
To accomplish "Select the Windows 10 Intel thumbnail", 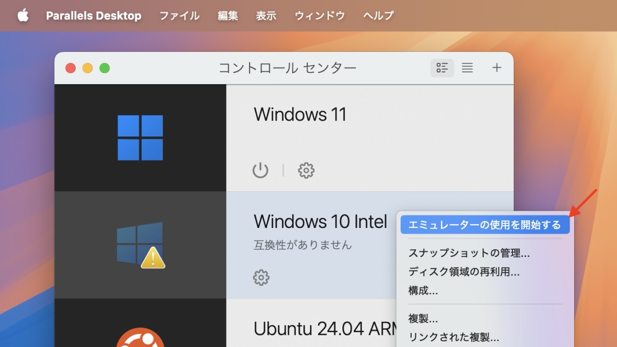I will [x=140, y=245].
